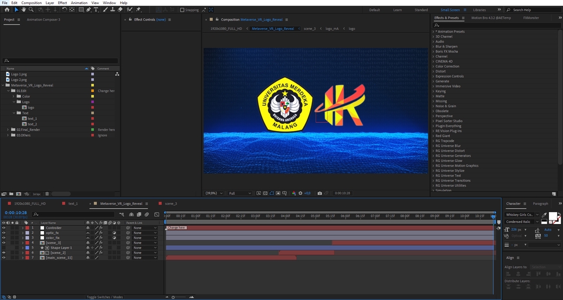Open the Composition menu
563x300 pixels.
(32, 3)
